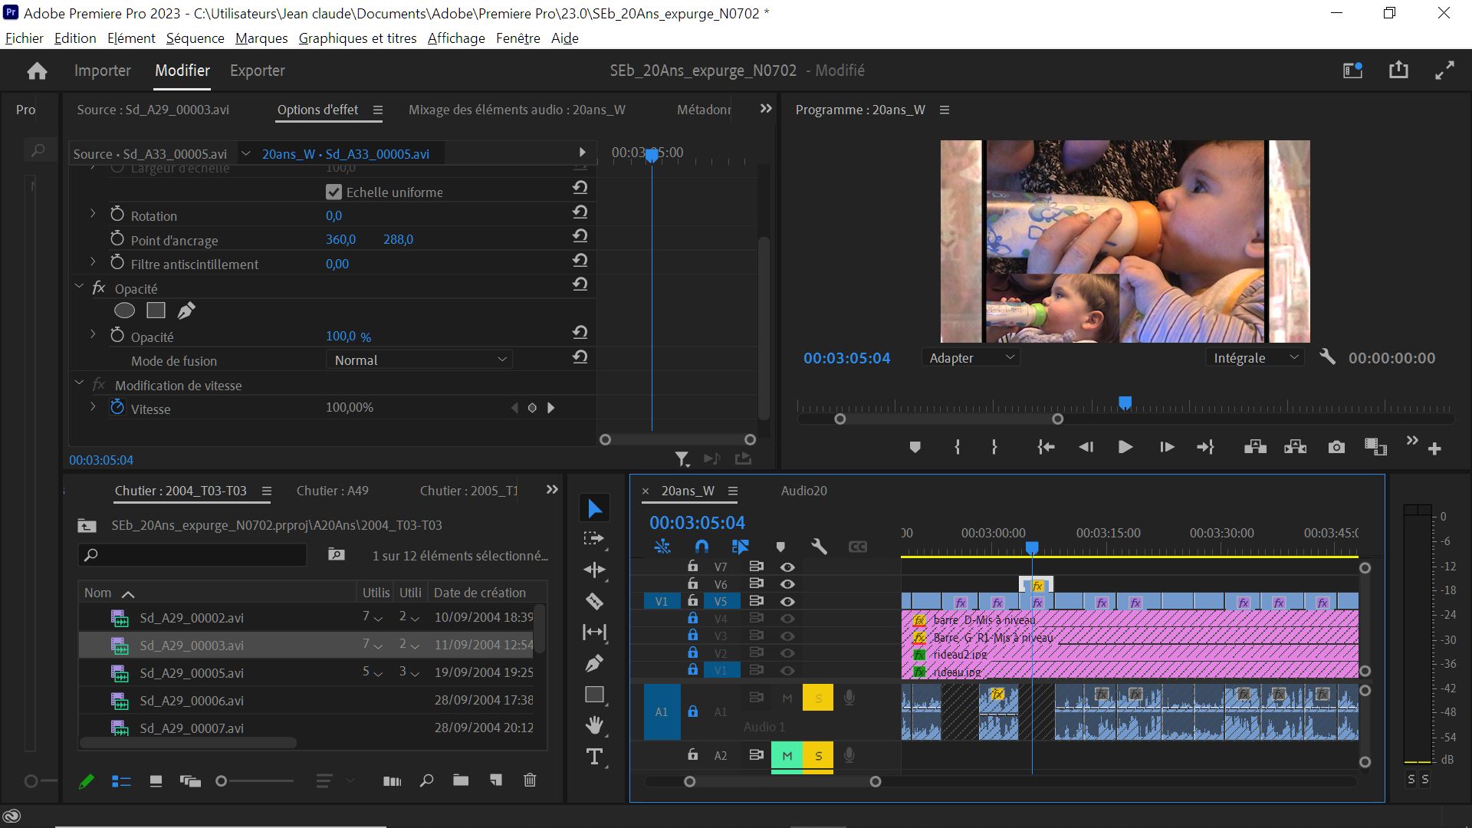Toggle V6 track visibility eye
Image resolution: width=1472 pixels, height=828 pixels.
[787, 584]
